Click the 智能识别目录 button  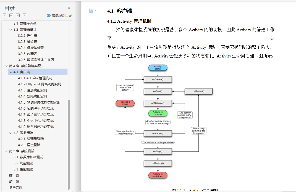59,16
